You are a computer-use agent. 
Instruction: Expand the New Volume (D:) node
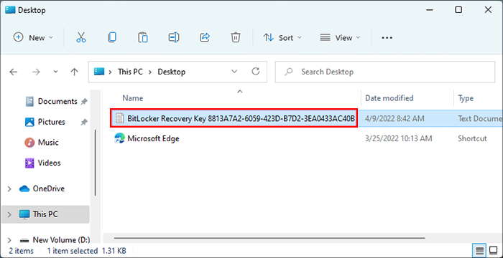coord(9,240)
